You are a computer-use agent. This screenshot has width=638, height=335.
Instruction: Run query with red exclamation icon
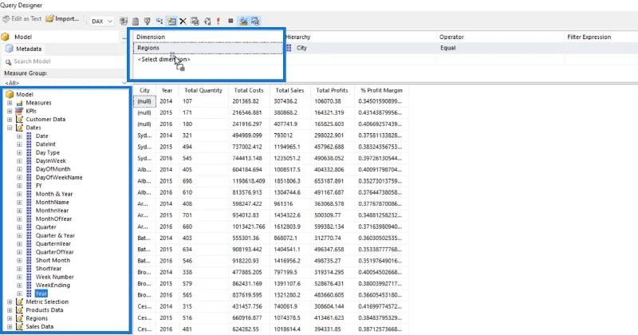click(x=219, y=22)
